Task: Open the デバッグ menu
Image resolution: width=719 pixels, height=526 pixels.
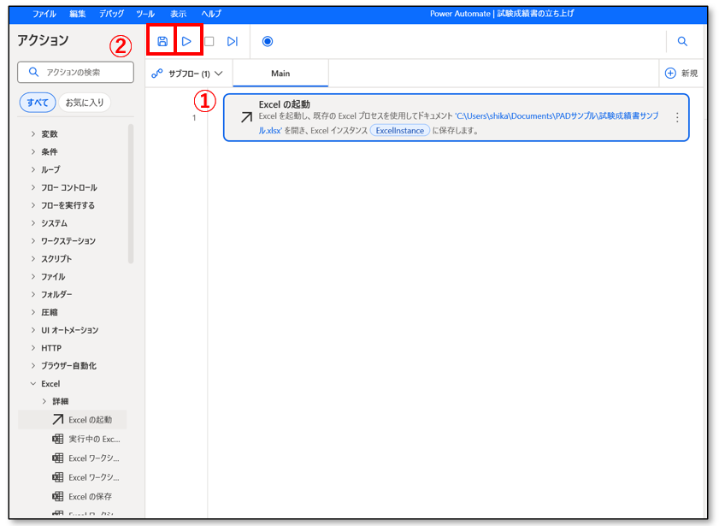Action: (111, 15)
